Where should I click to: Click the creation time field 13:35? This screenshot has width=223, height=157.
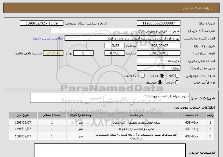coord(115,46)
